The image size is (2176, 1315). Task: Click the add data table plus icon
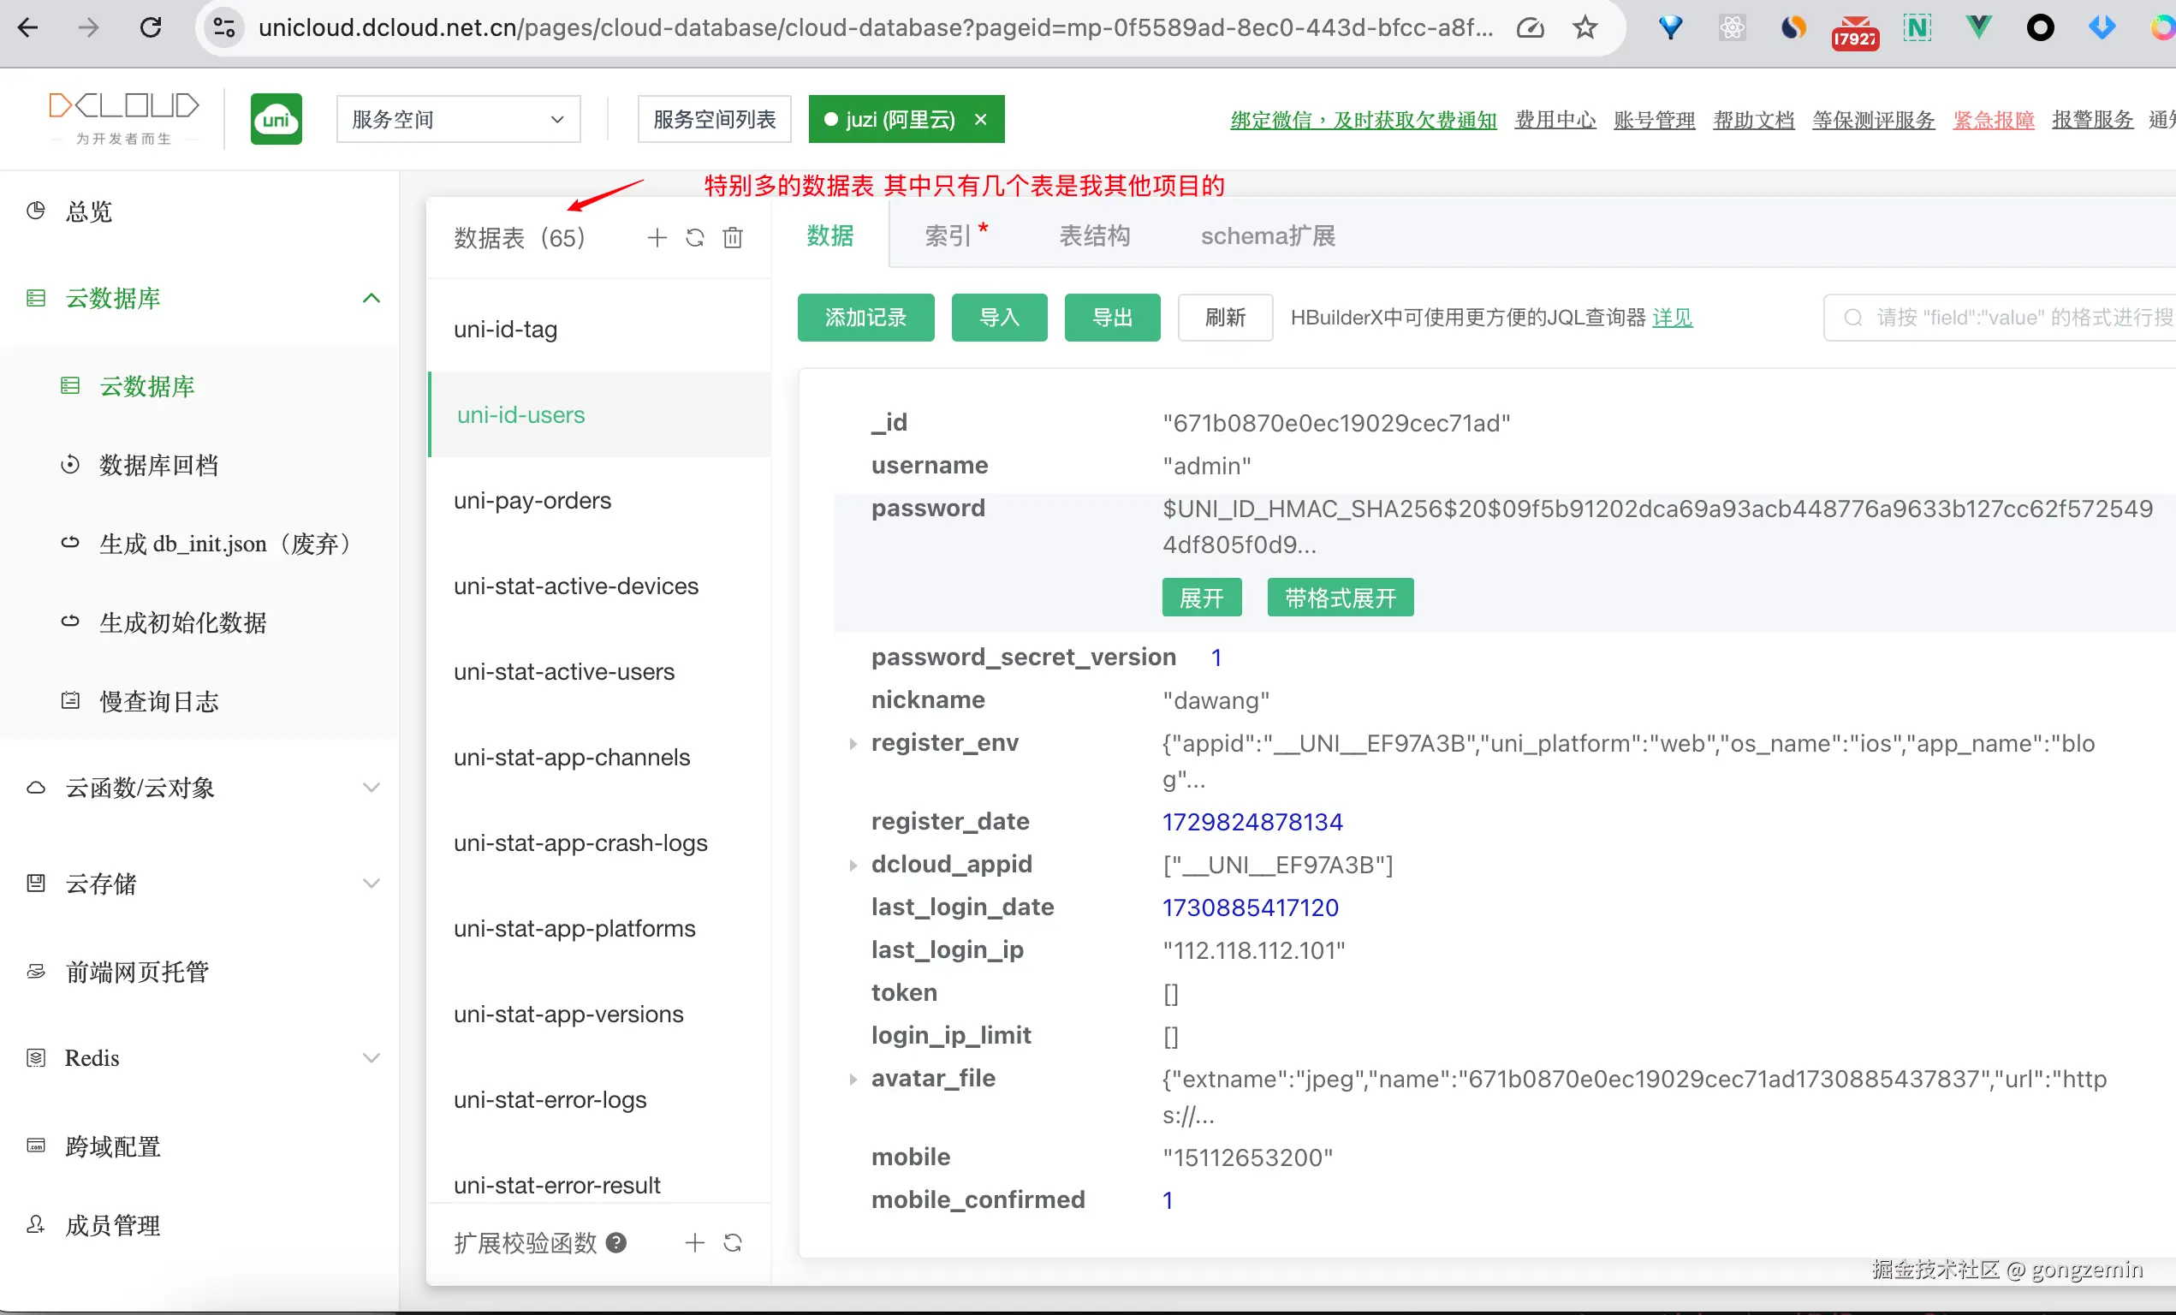657,237
